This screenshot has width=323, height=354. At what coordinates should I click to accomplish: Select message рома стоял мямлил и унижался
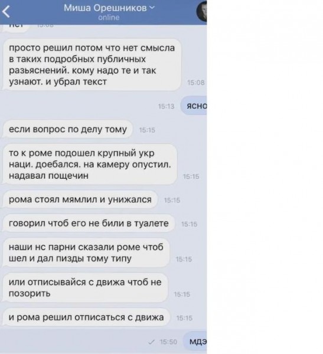(x=80, y=199)
